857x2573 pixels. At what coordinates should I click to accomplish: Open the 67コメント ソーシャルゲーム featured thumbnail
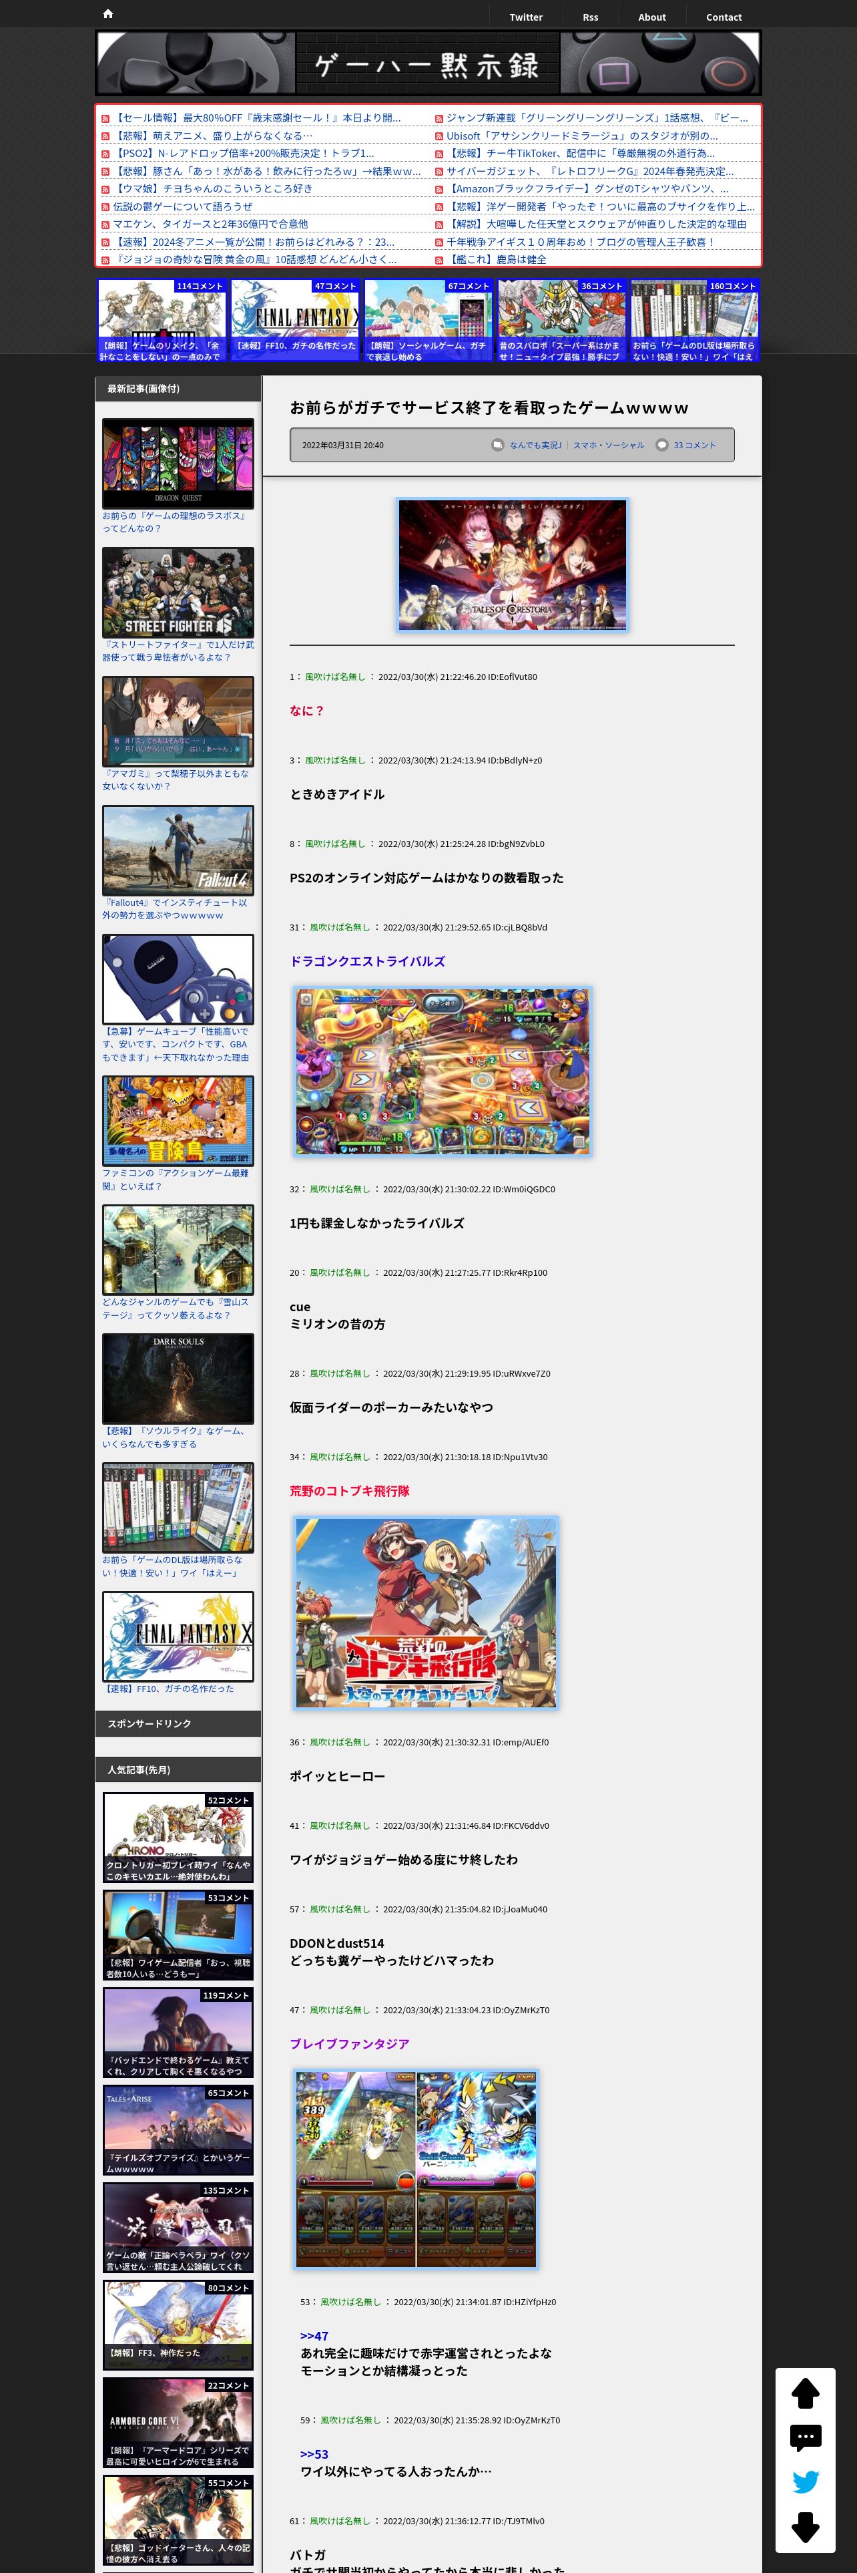click(429, 321)
